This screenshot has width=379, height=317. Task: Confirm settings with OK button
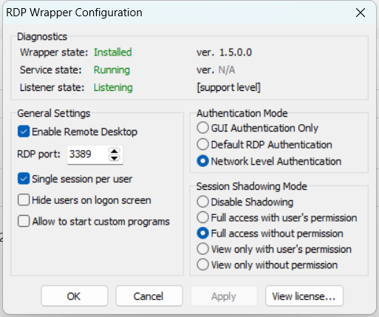pos(75,296)
